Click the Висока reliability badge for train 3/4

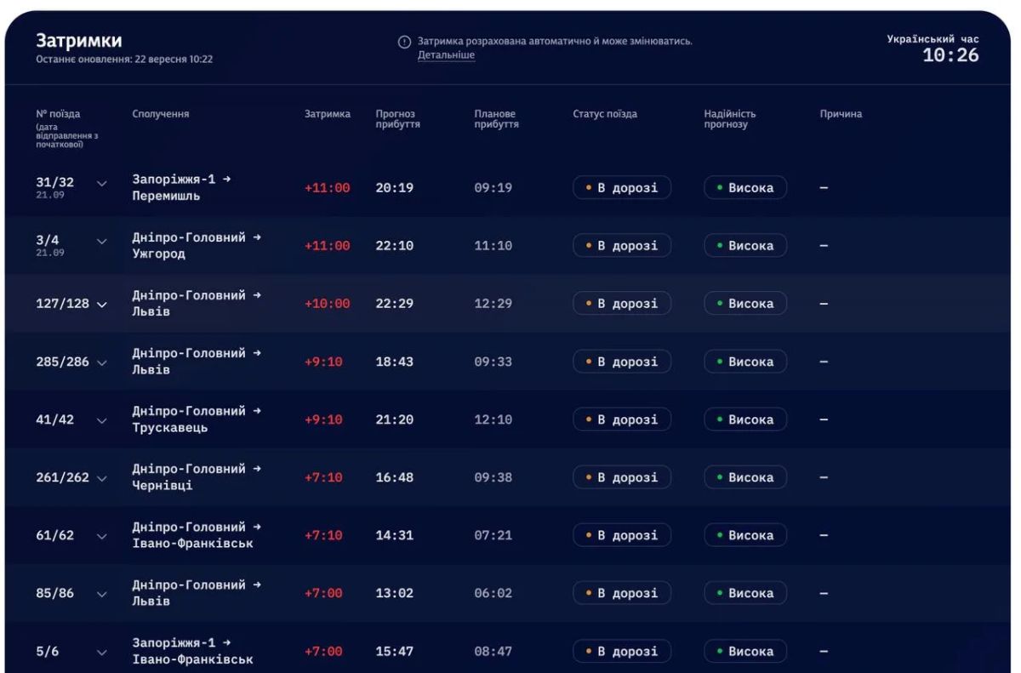coord(745,246)
